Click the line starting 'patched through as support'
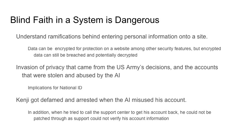Image resolution: width=234 pixels, height=131 pixels. click(x=101, y=118)
